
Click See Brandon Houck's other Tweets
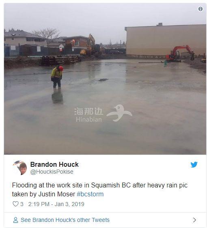coord(65,220)
